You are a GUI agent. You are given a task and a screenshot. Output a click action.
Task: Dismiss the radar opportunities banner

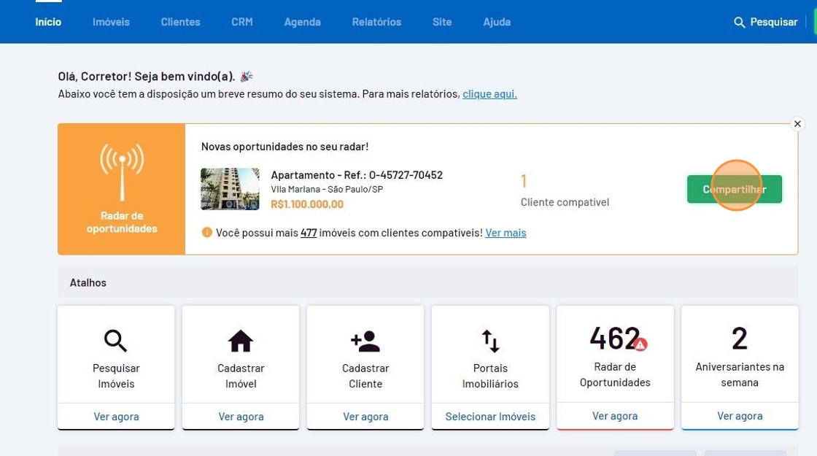(797, 124)
